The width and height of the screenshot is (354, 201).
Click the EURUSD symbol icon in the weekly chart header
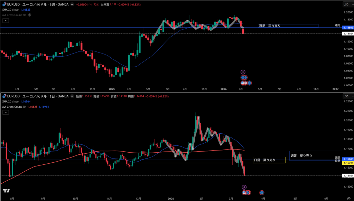[x=3, y=4]
